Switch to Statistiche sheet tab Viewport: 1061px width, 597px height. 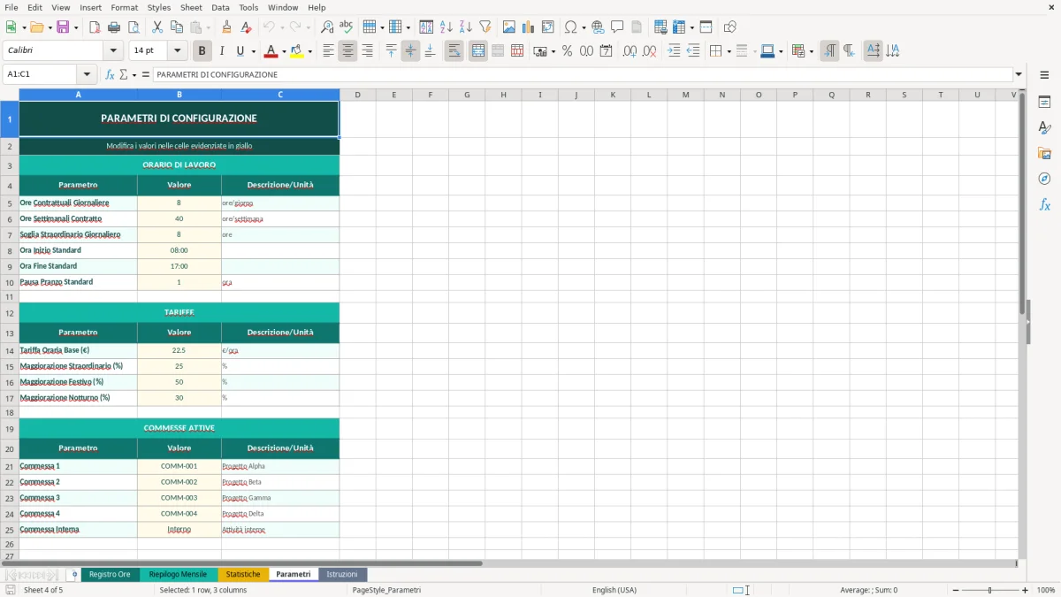(243, 574)
